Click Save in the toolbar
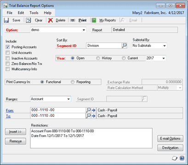The width and height of the screenshot is (188, 165). point(17,20)
